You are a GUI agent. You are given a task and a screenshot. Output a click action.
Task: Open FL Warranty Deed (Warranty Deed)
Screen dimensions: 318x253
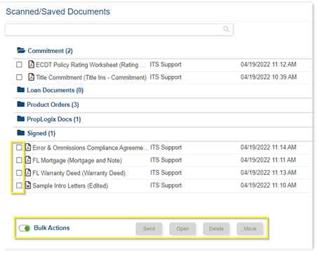coord(79,173)
